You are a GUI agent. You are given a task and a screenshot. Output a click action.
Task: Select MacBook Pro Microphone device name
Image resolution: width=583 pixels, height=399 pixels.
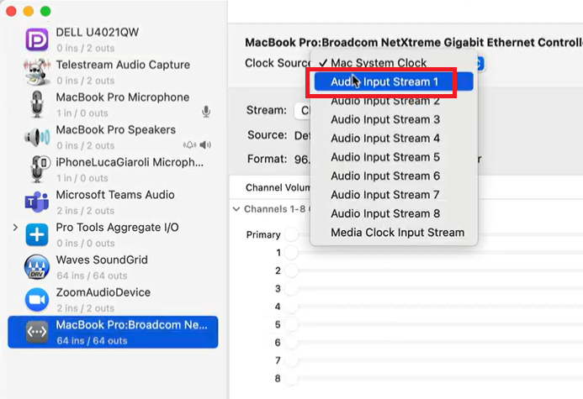tap(123, 97)
